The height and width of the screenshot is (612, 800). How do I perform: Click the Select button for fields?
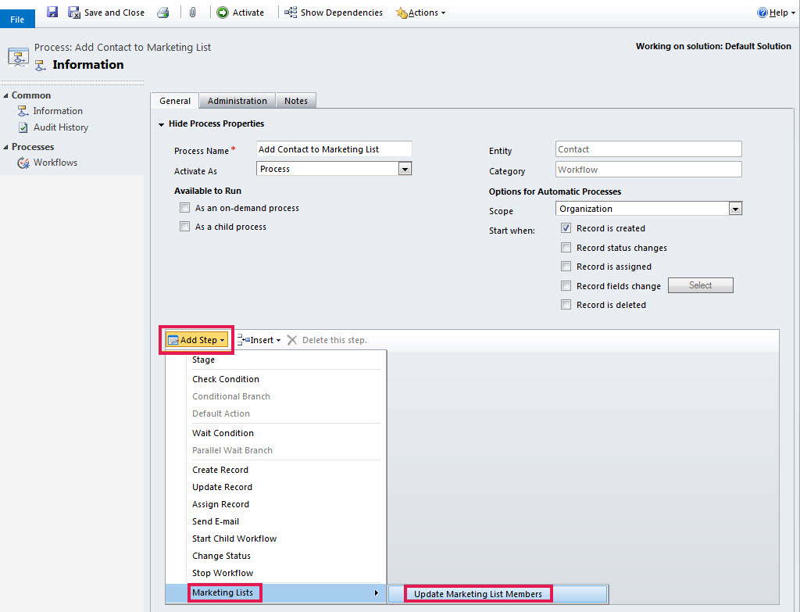pyautogui.click(x=700, y=285)
